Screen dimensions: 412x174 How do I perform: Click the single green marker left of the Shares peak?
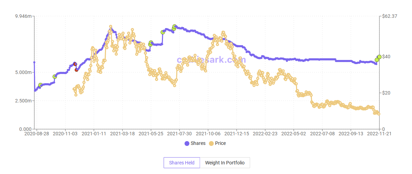coord(163,32)
